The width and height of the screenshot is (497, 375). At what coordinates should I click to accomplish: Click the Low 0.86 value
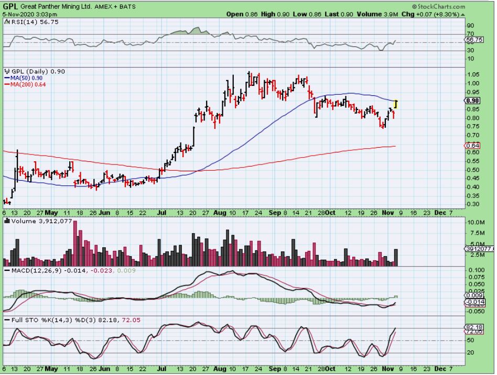coord(307,14)
